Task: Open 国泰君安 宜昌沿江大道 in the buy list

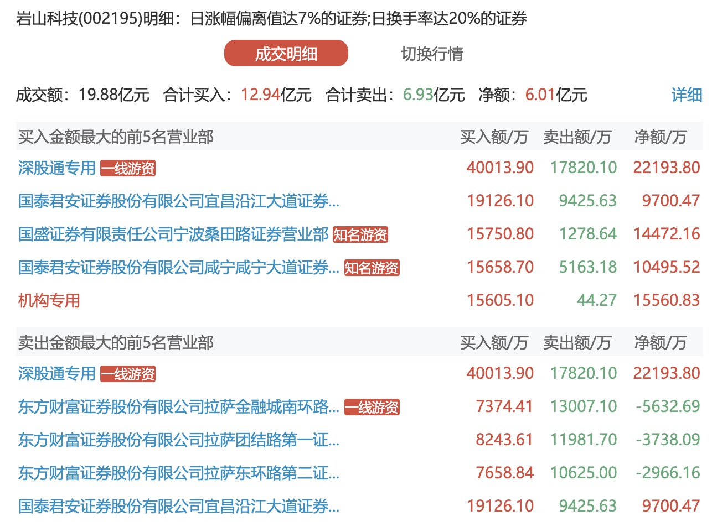Action: click(x=178, y=201)
